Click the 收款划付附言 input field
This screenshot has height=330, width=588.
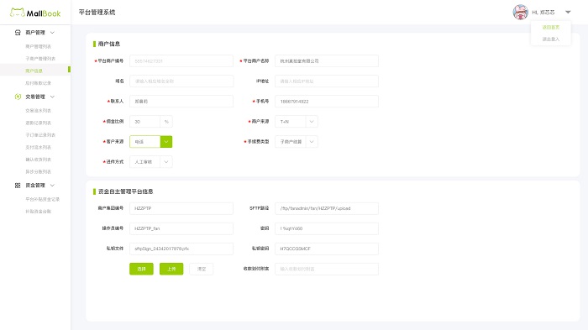tap(327, 269)
